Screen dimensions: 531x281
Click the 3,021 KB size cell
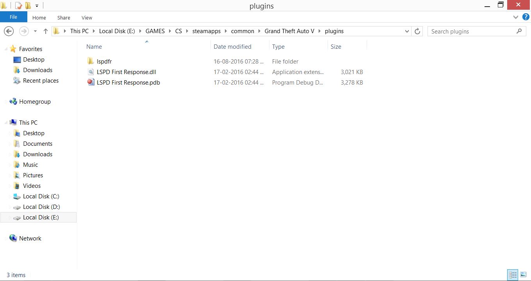click(x=352, y=72)
